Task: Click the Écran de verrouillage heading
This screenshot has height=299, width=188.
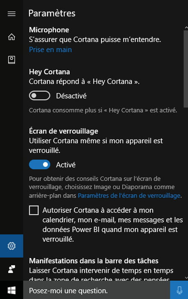Action: point(64,131)
